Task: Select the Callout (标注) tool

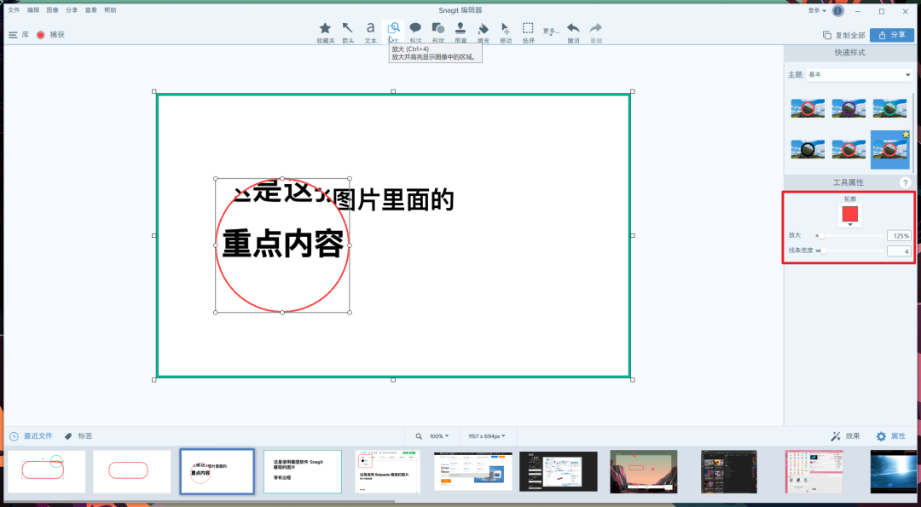Action: coord(415,31)
